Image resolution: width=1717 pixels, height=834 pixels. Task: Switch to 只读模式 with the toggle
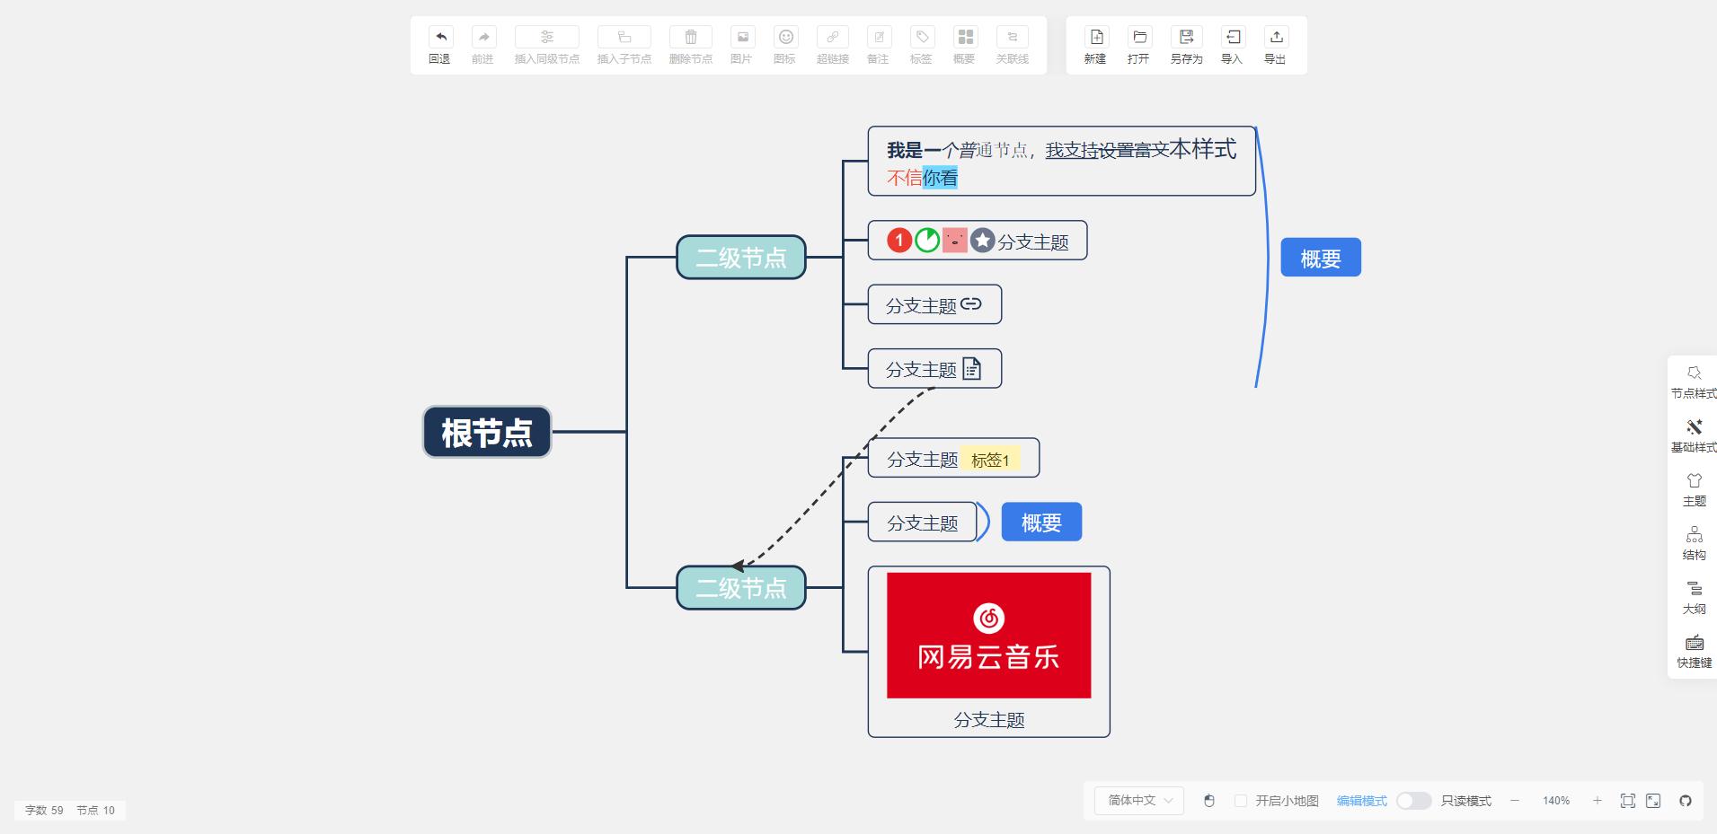tap(1413, 800)
